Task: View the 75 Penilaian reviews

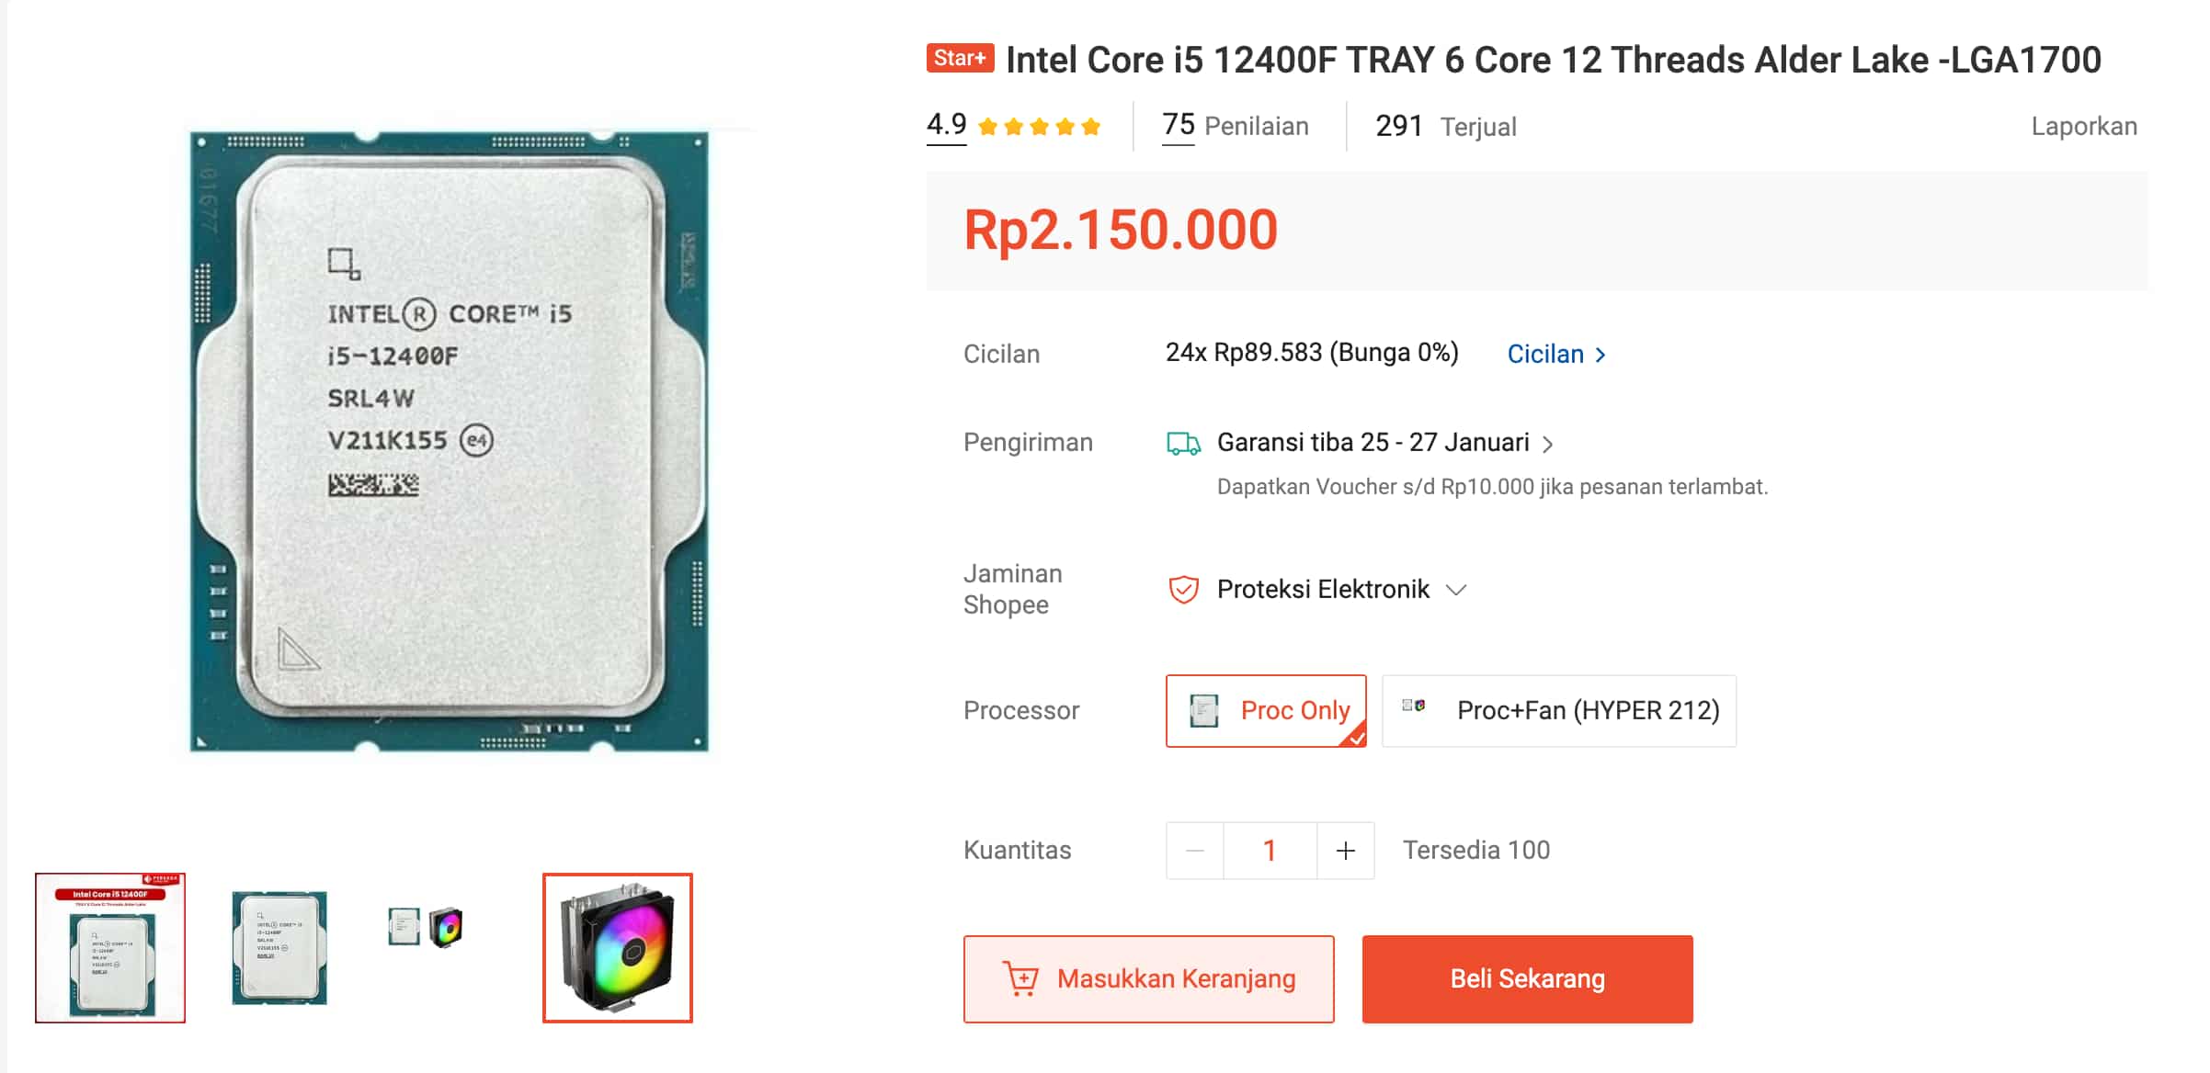Action: click(x=1235, y=126)
